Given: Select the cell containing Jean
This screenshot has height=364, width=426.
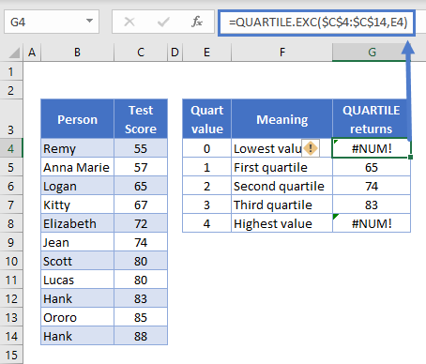Looking at the screenshot, I should [77, 242].
